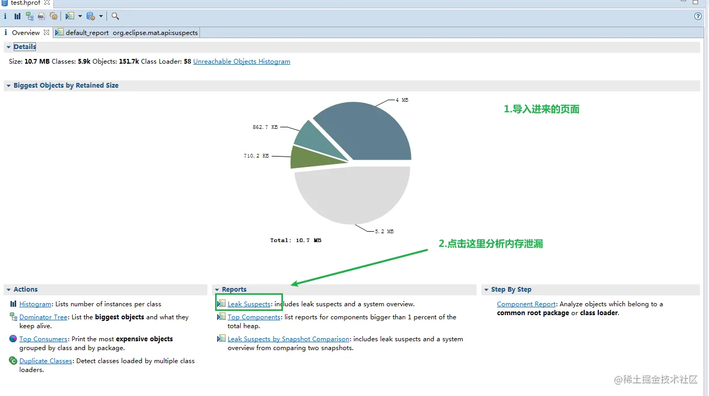The height and width of the screenshot is (396, 709).
Task: Collapse the Biggest Objects by Retained Size section
Action: [9, 86]
